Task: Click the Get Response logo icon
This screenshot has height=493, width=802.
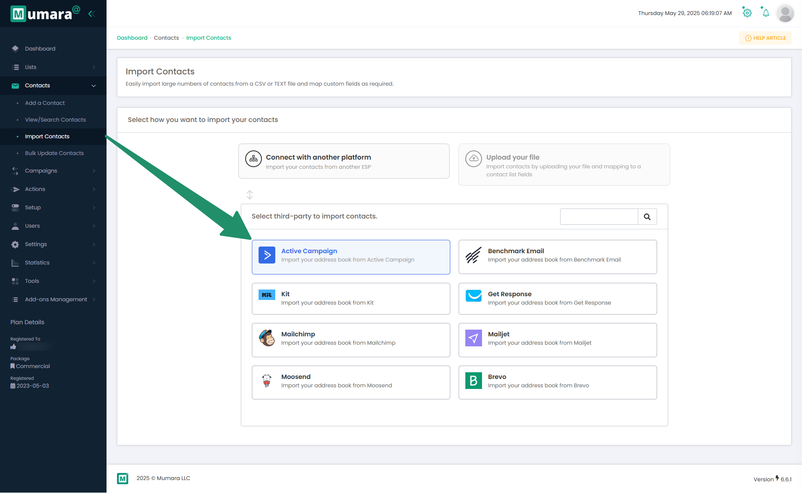Action: 474,296
